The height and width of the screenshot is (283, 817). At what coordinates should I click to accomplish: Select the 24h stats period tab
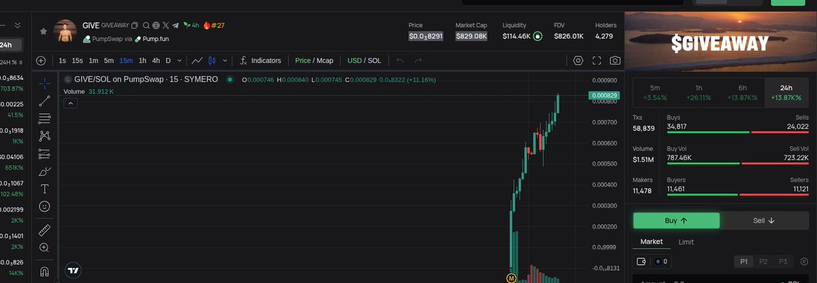[786, 93]
